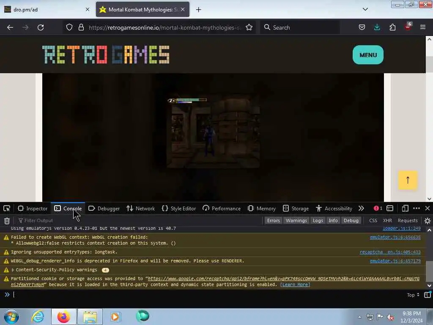
Task: Click the muted volume tray icon
Action: pyautogui.click(x=390, y=317)
